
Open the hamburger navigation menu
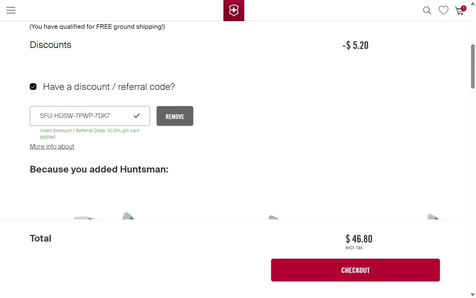coord(11,10)
